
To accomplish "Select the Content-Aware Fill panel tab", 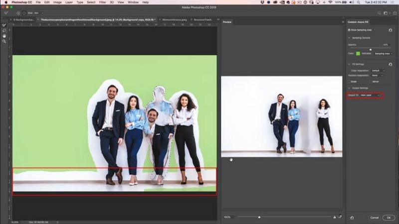I will tap(358, 22).
